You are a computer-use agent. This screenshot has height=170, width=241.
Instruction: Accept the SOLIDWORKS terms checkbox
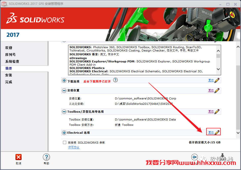(x=64, y=143)
